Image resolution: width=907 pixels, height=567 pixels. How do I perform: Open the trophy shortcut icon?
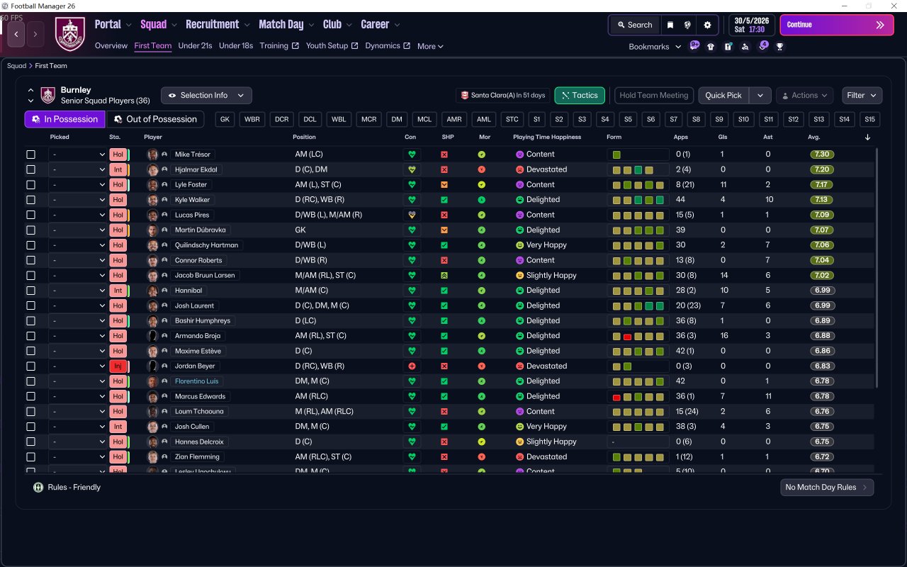point(779,47)
